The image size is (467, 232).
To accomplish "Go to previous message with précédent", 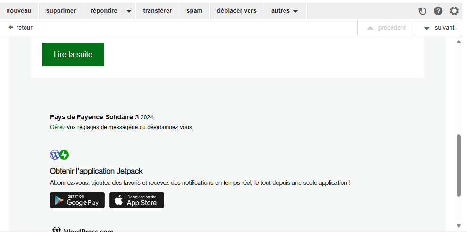I will (386, 28).
